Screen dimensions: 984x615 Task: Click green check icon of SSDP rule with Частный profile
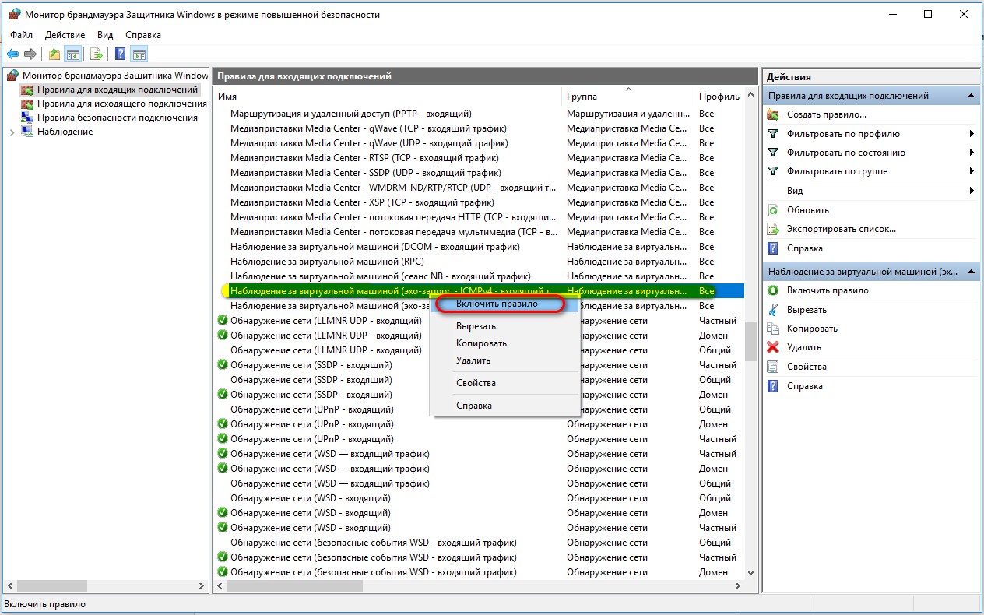click(x=223, y=365)
